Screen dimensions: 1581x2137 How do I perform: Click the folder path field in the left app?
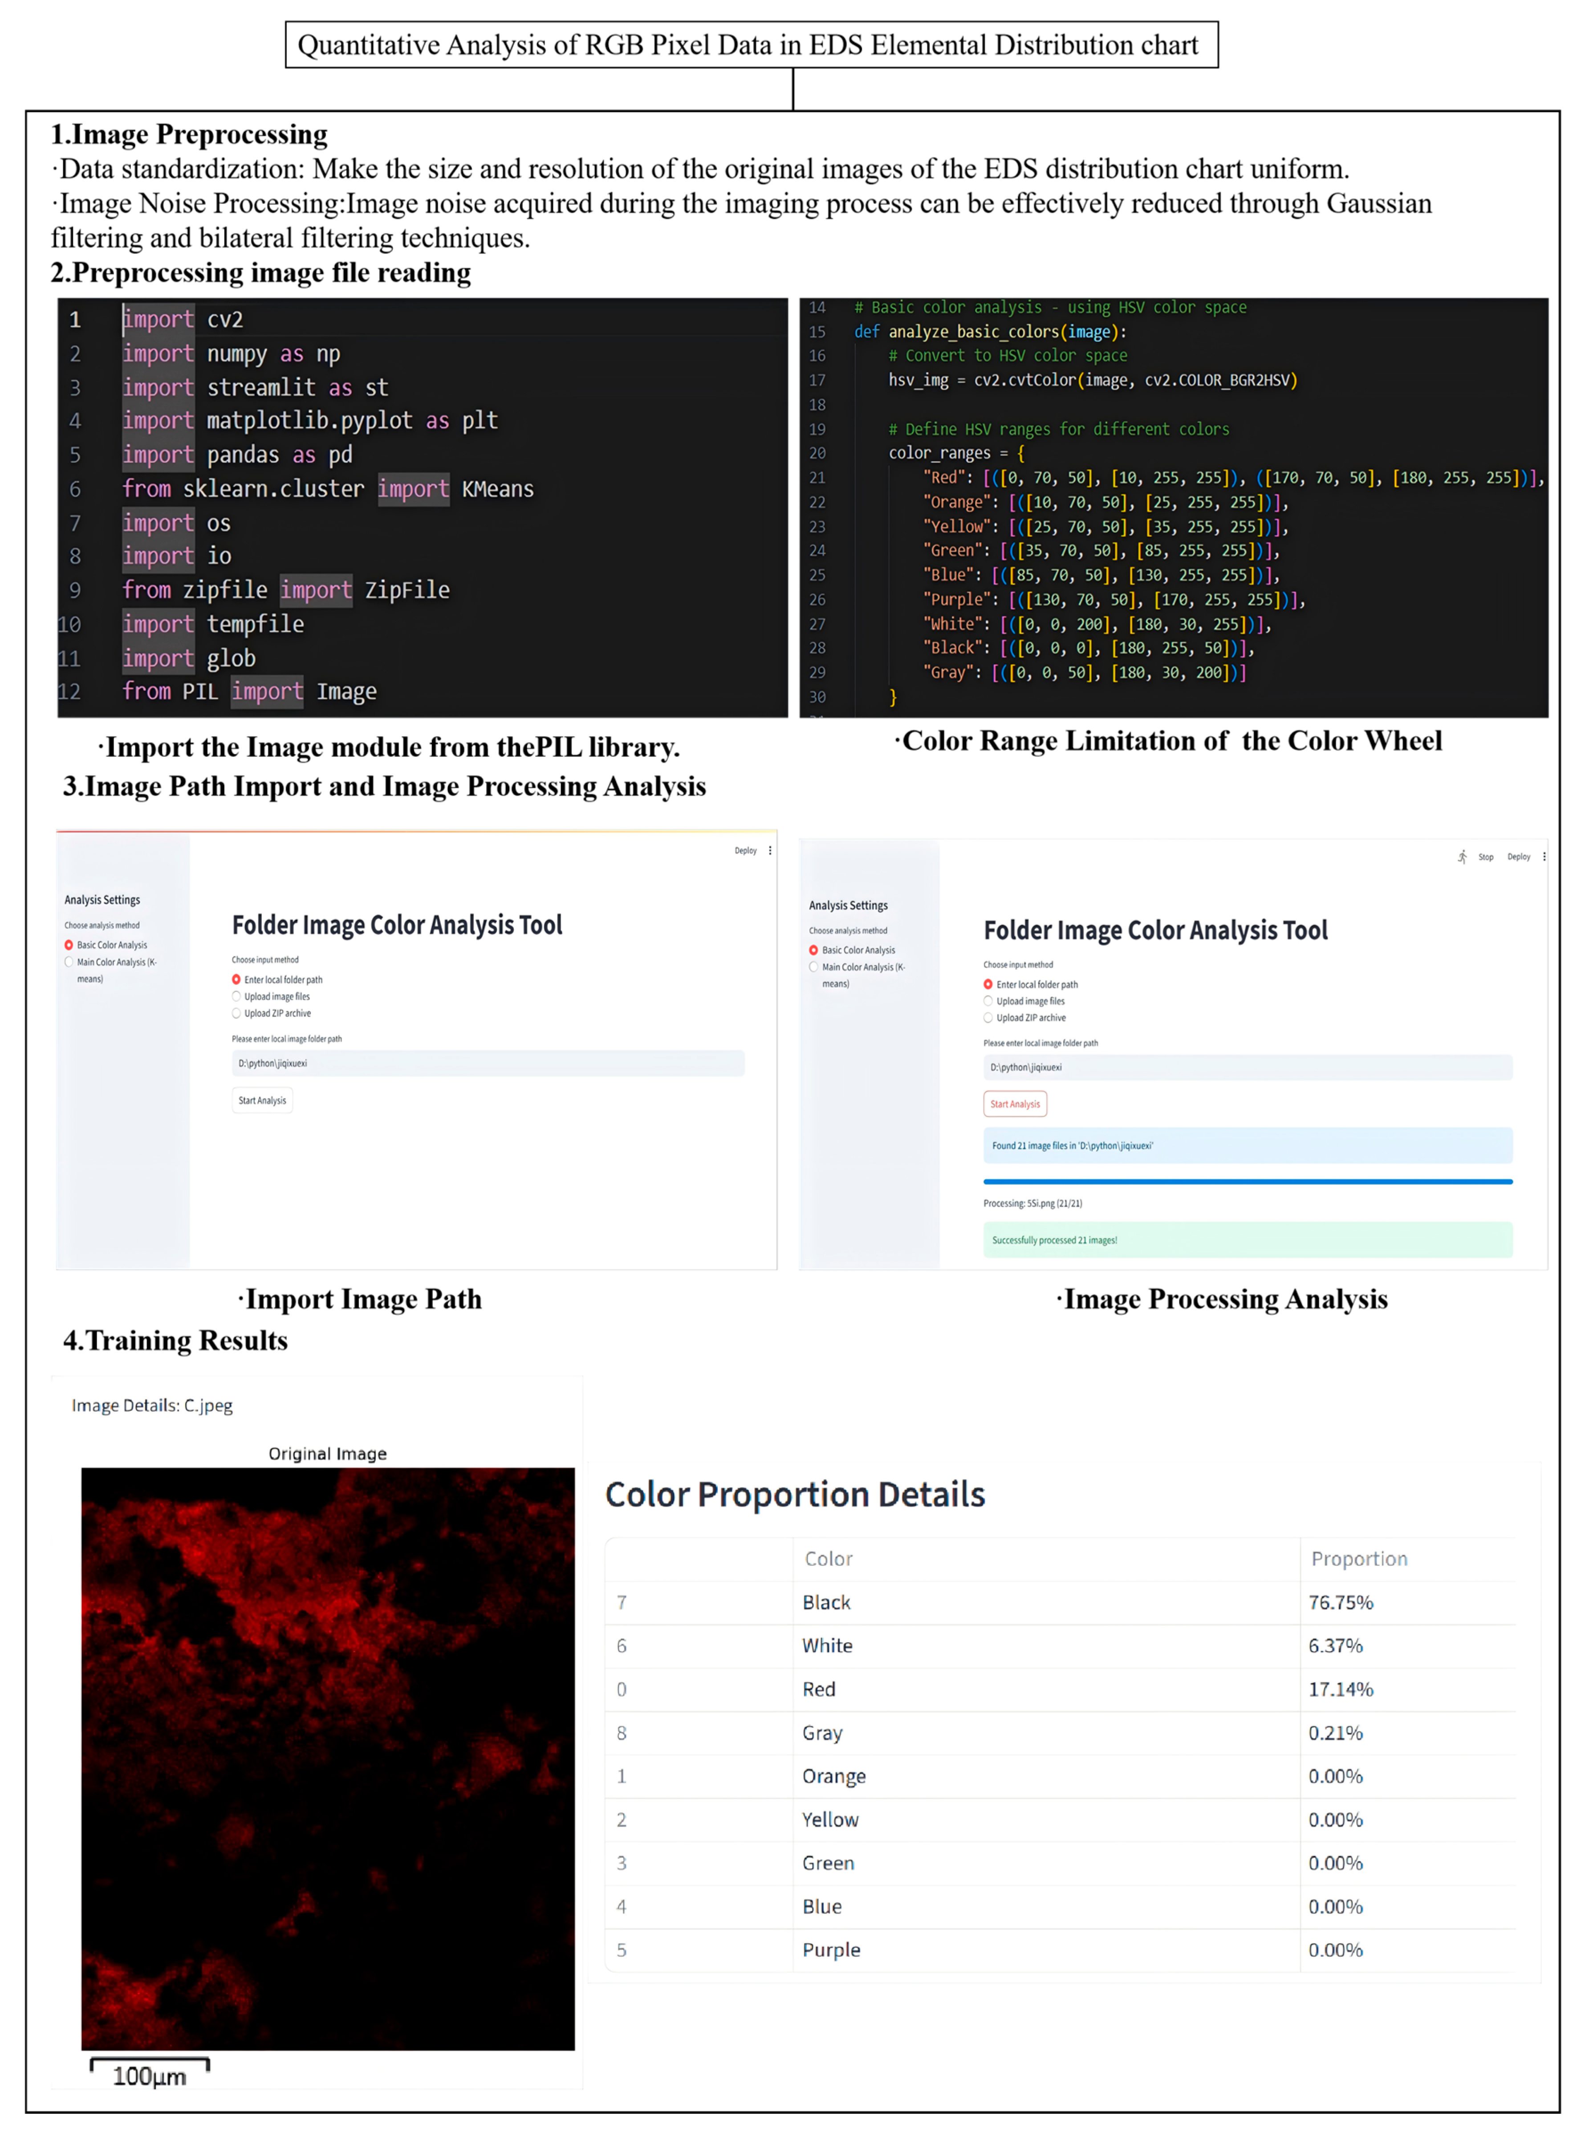pyautogui.click(x=487, y=1063)
